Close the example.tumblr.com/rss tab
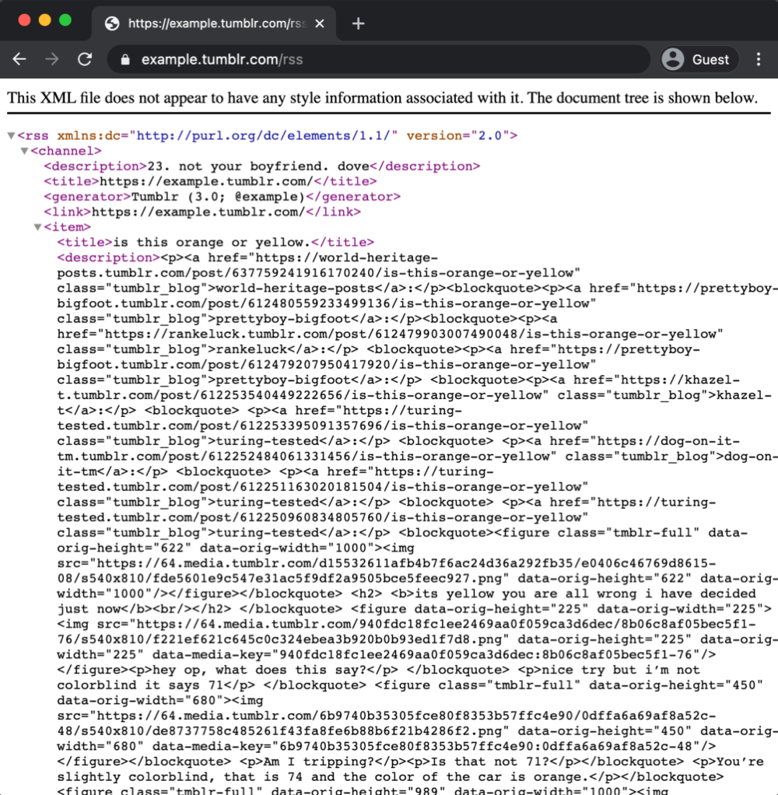 tap(320, 23)
